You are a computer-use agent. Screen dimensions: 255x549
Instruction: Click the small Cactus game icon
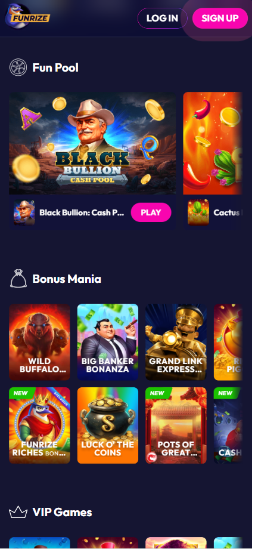198,212
